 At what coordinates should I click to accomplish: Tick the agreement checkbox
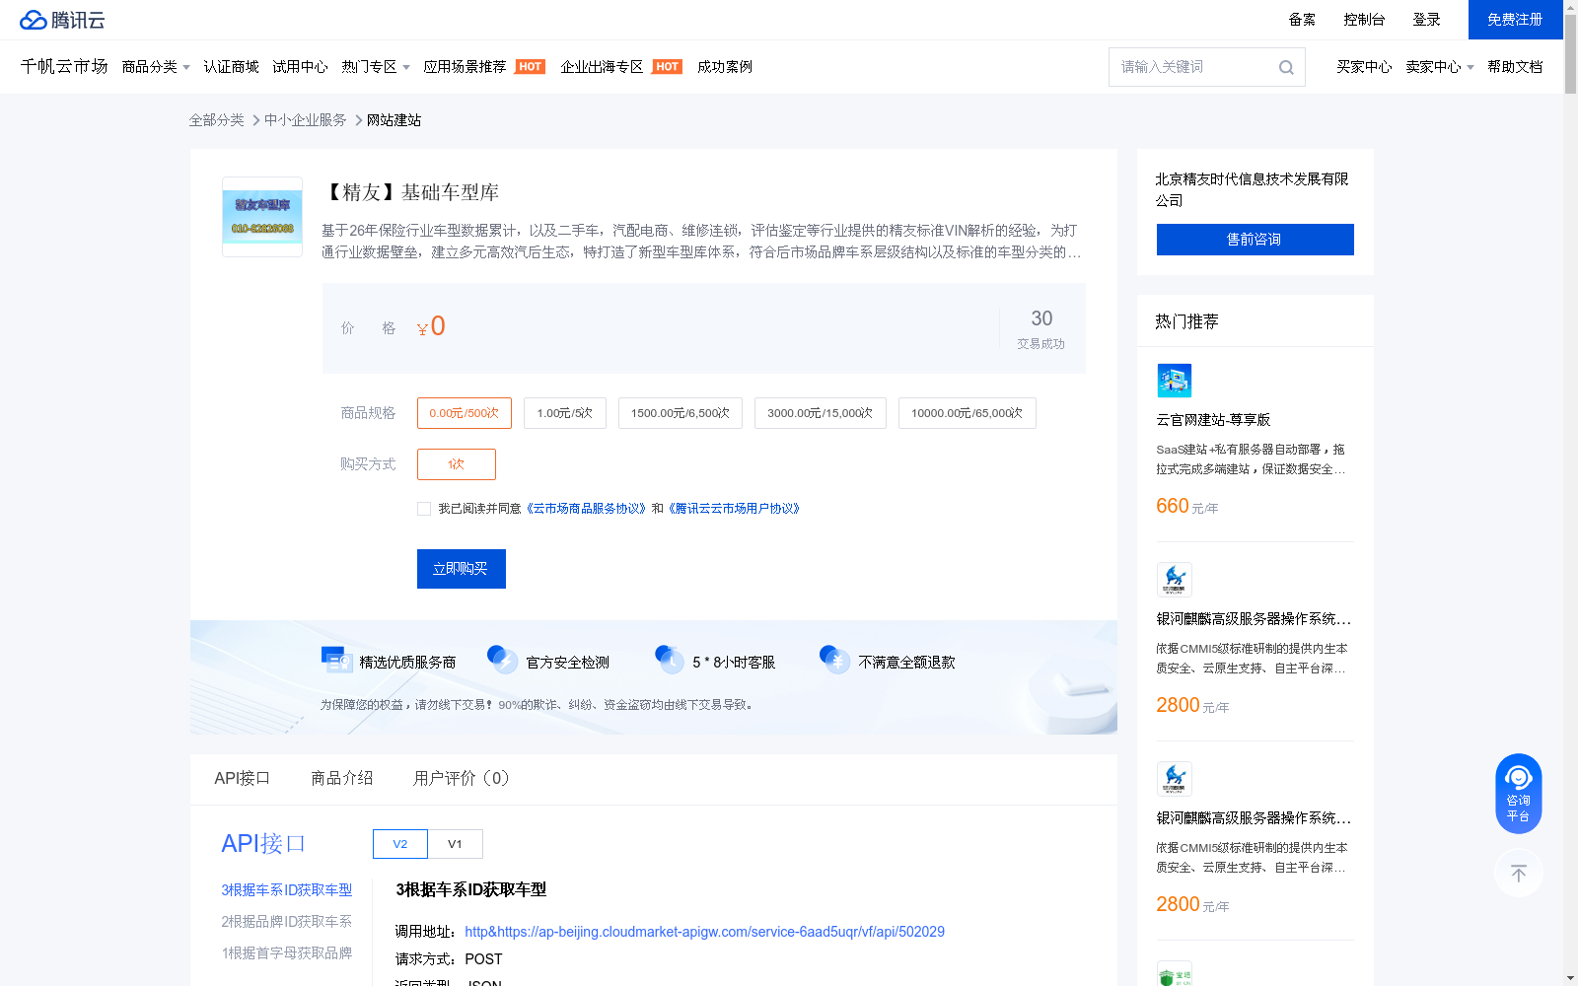tap(424, 509)
